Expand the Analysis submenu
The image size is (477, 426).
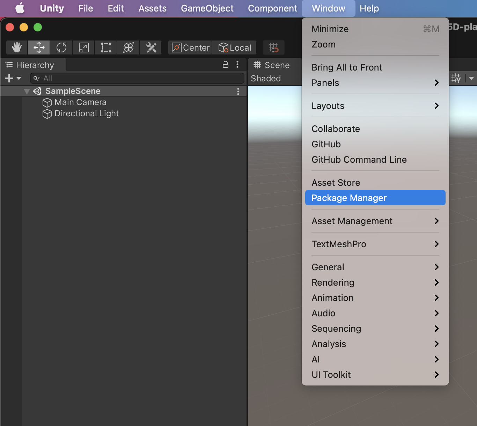pos(375,344)
